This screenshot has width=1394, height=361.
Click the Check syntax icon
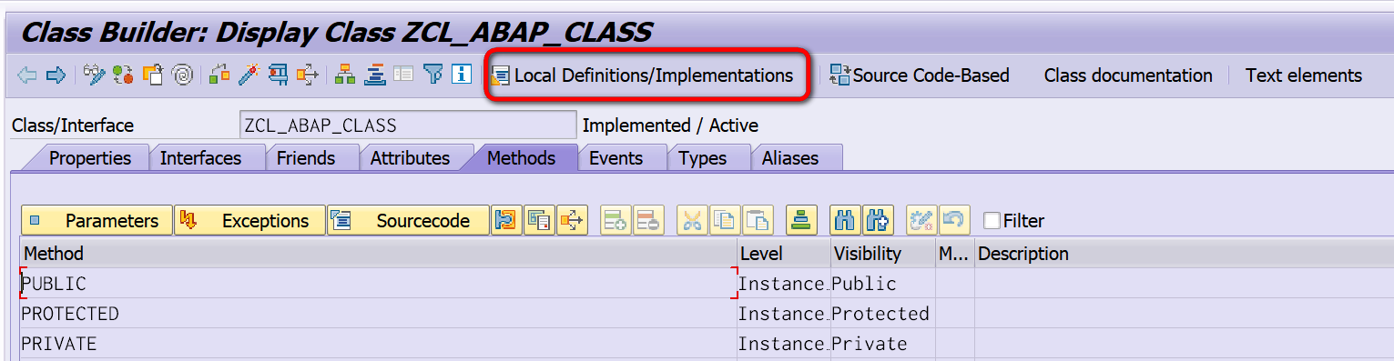tap(219, 75)
